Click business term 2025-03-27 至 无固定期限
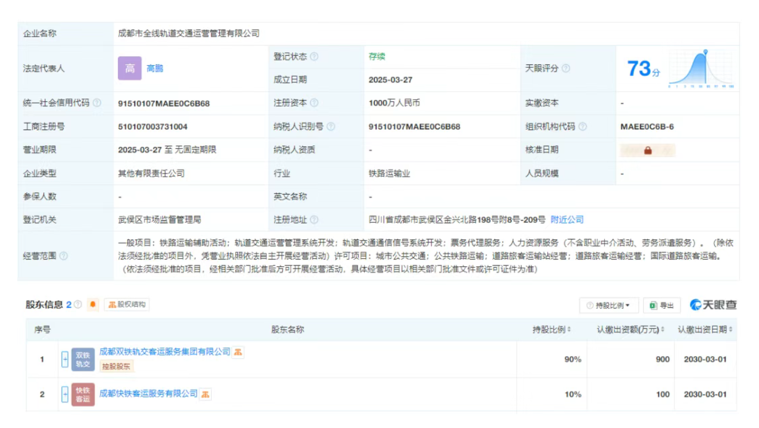Image resolution: width=759 pixels, height=428 pixels. tap(167, 150)
